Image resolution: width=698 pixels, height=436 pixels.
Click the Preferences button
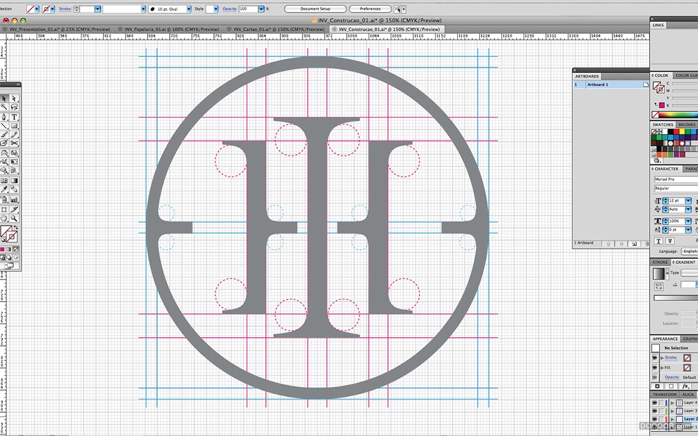(x=370, y=9)
